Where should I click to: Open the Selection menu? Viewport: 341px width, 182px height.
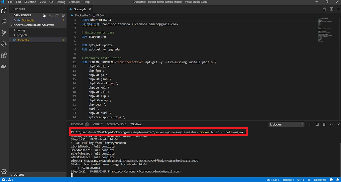coord(30,2)
